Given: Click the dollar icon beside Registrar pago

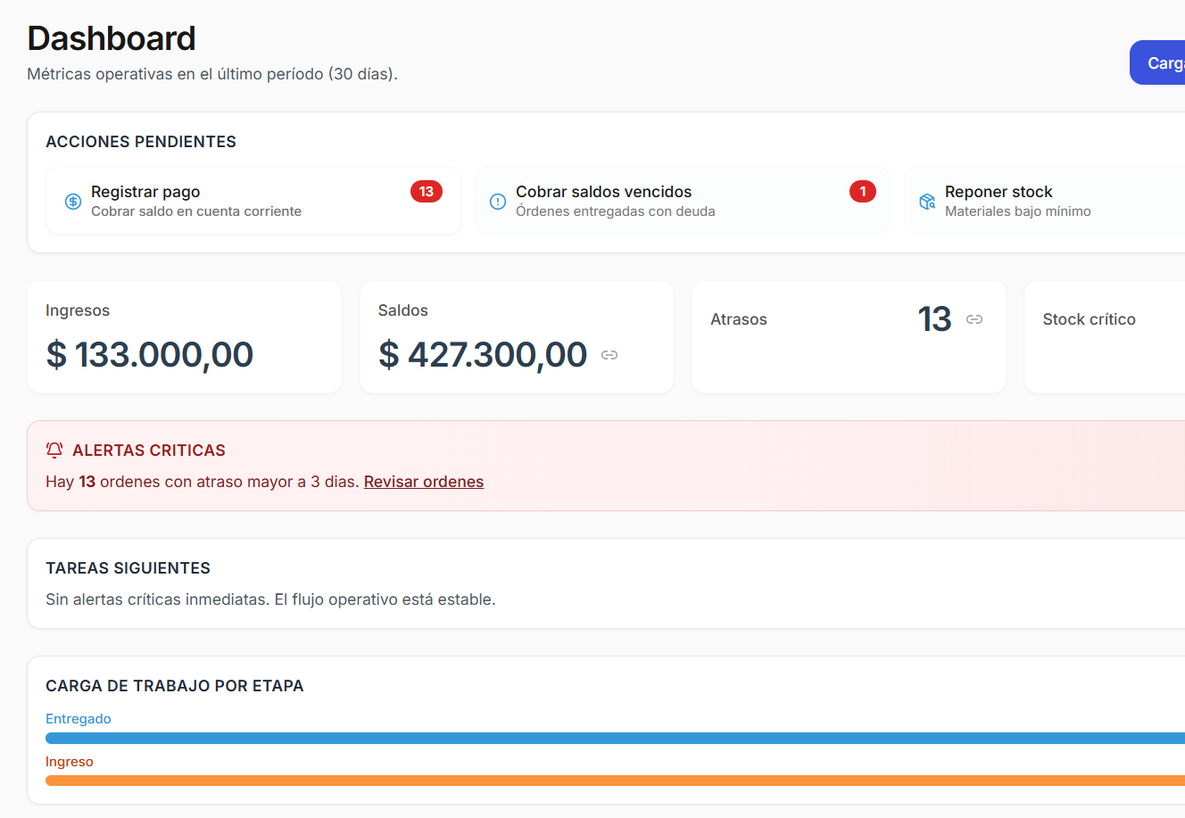Looking at the screenshot, I should 73,202.
